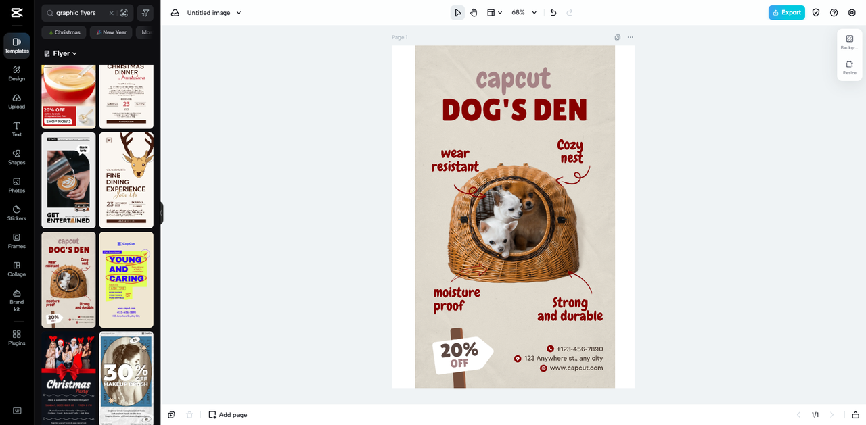This screenshot has width=866, height=425.
Task: Click the Export button
Action: click(x=787, y=13)
